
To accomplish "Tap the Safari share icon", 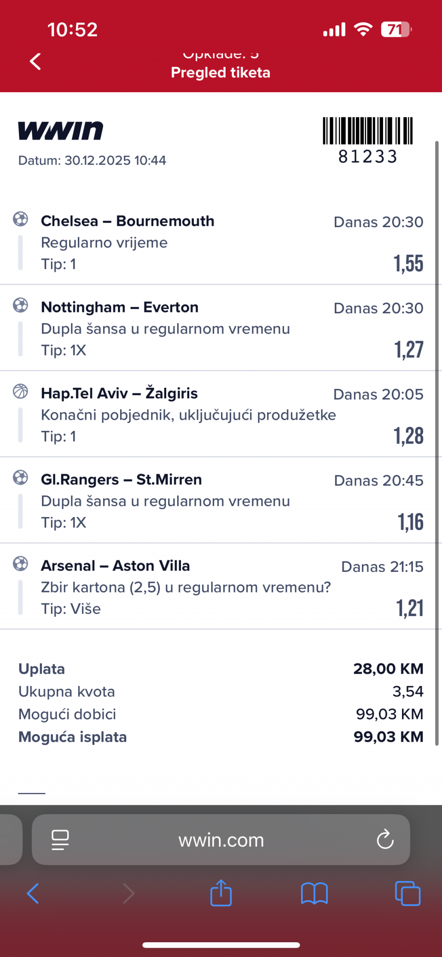I will click(221, 893).
